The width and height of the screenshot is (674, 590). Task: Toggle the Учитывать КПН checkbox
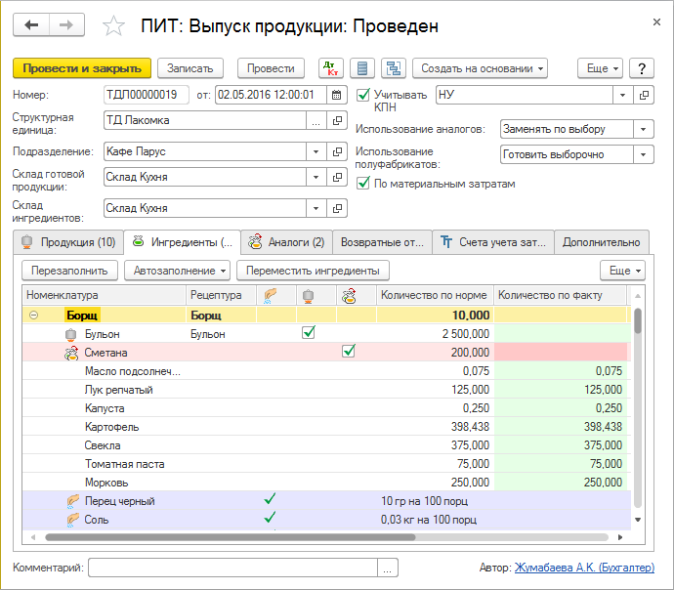pyautogui.click(x=363, y=95)
